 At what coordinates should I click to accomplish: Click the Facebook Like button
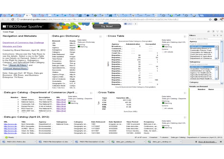[x=128, y=24]
